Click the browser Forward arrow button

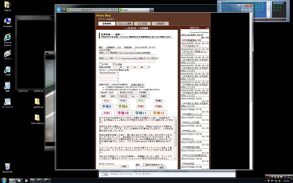tap(64, 10)
